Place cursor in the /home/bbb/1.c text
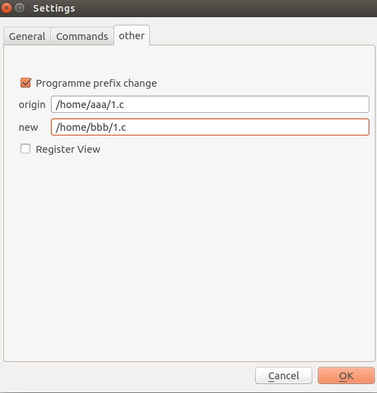The width and height of the screenshot is (377, 393). (x=91, y=127)
